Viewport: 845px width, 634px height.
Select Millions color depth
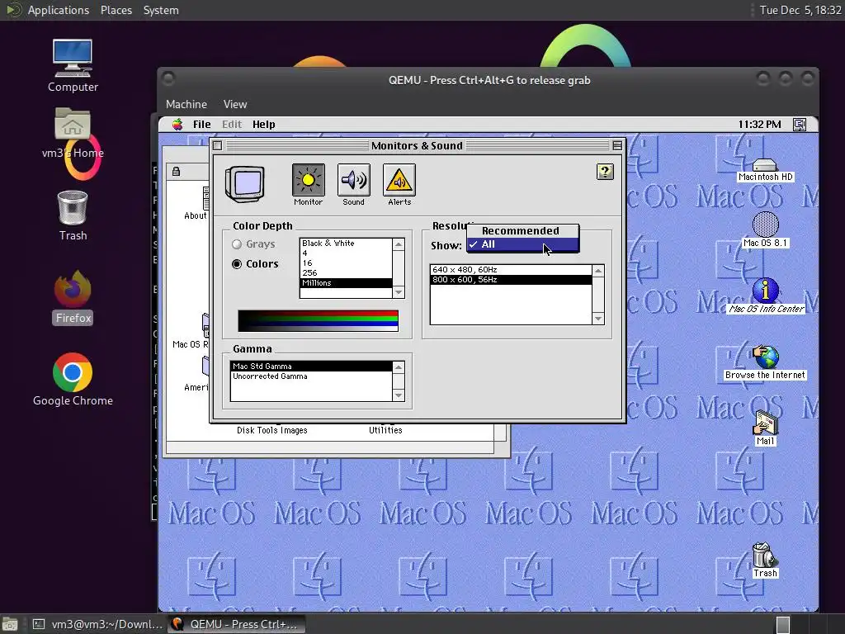(x=346, y=283)
